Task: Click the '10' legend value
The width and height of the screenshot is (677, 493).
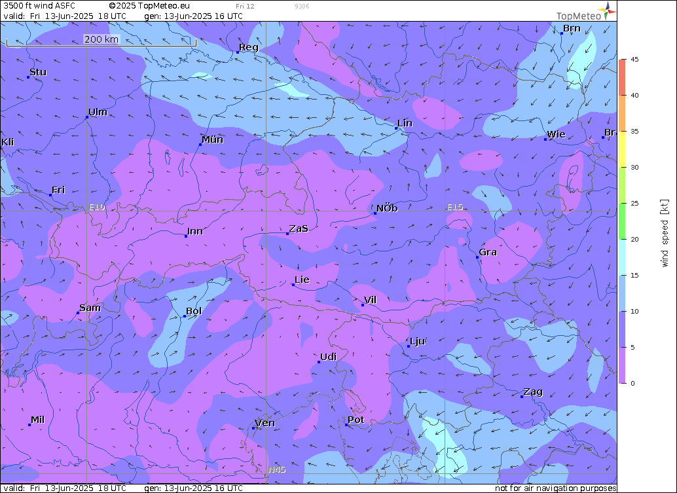Action: click(634, 311)
